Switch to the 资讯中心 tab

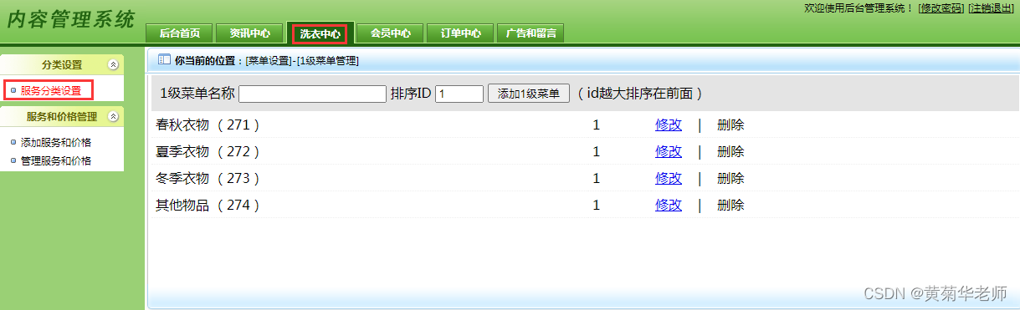(249, 33)
